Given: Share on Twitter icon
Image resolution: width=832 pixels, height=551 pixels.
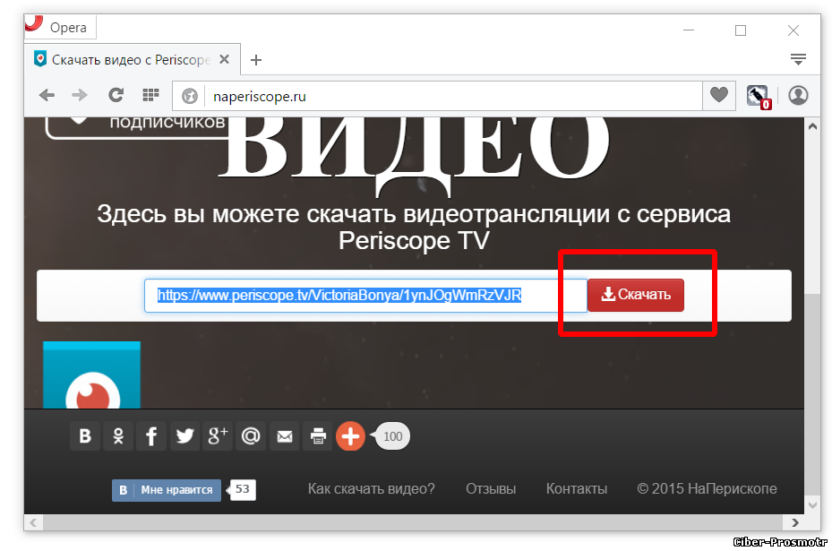Looking at the screenshot, I should pyautogui.click(x=184, y=436).
